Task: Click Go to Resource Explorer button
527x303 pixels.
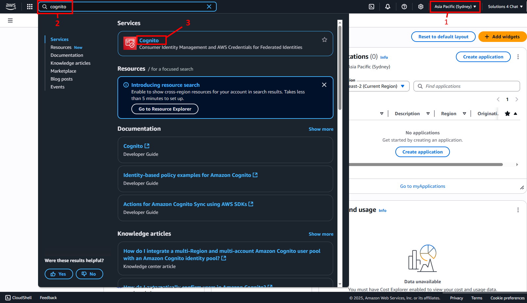Action: click(x=165, y=109)
